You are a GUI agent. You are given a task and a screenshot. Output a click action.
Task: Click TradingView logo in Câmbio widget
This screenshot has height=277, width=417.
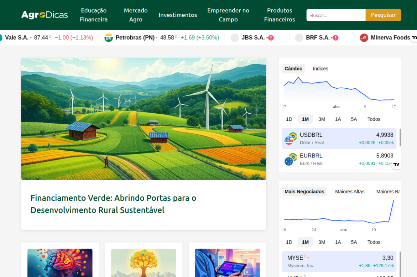[x=396, y=165]
